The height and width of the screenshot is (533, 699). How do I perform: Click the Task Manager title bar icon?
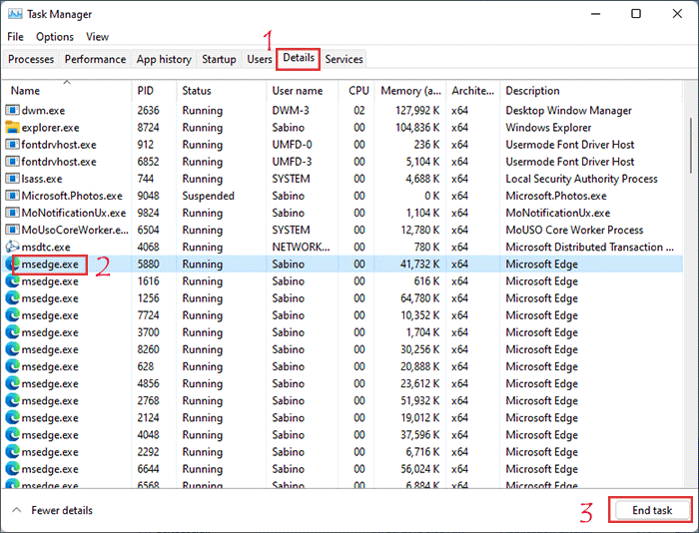[x=15, y=14]
